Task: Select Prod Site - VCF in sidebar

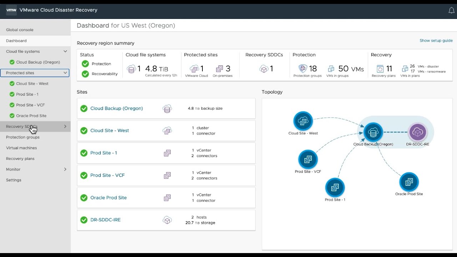Action: [30, 105]
